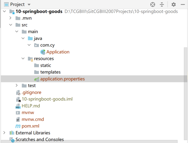The height and width of the screenshot is (143, 188).
Task: Click the locate/select opened file icon
Action: pos(153,4)
